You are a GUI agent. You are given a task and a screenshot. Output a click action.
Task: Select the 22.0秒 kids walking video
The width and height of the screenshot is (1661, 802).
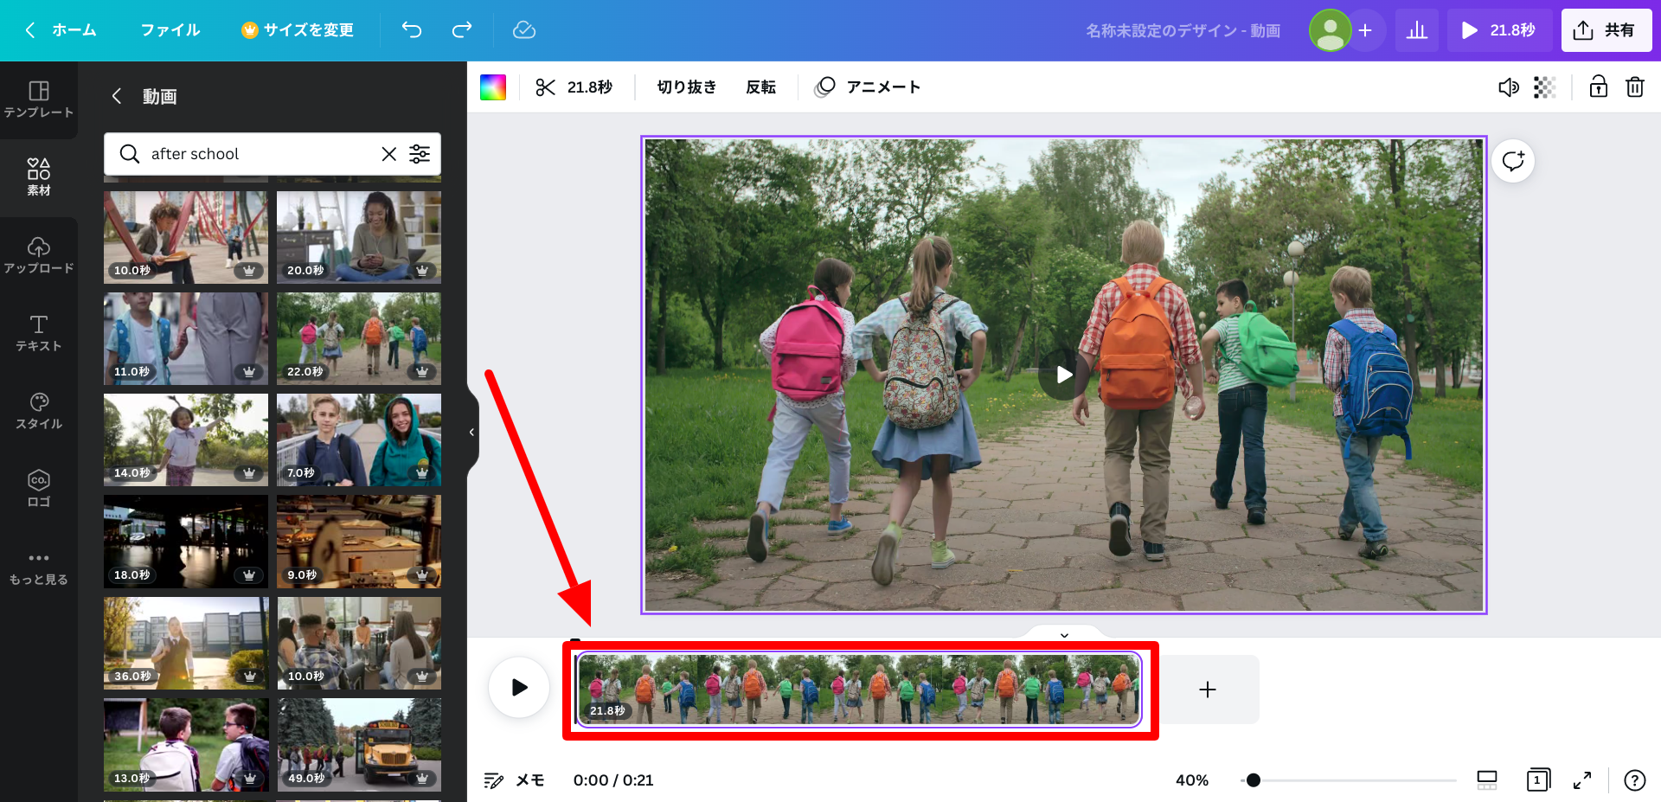tap(359, 338)
